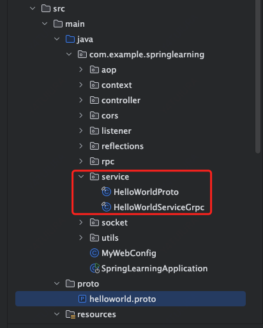The image size is (263, 328).
Task: Click the project tree vertical scrollbar
Action: [258, 76]
